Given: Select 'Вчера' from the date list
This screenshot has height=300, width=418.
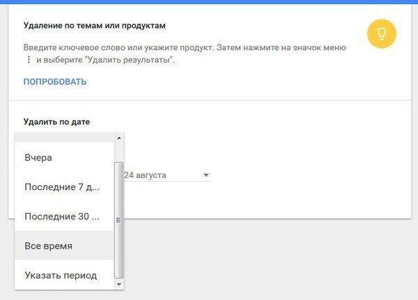Looking at the screenshot, I should [38, 157].
